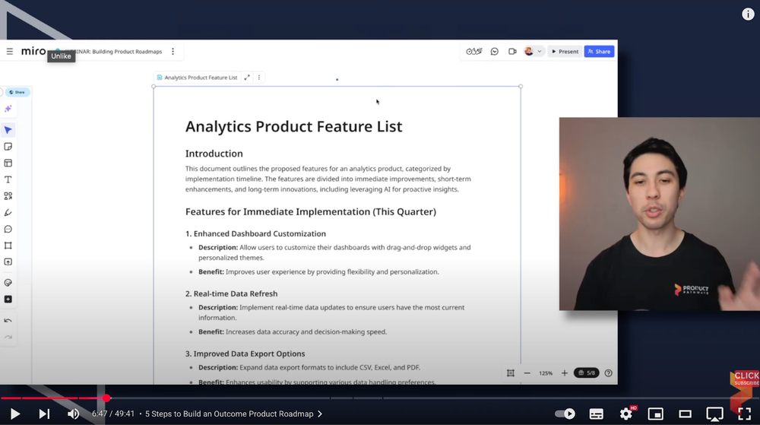Open the Miro hamburger main menu
Screen dimensions: 760x425
(x=10, y=52)
